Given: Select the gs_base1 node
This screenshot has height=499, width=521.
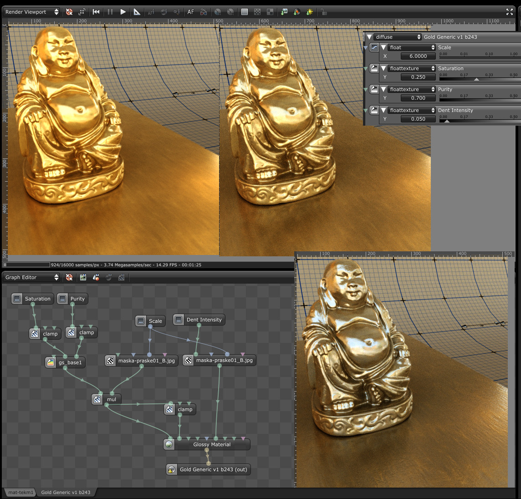Looking at the screenshot, I should tap(65, 362).
